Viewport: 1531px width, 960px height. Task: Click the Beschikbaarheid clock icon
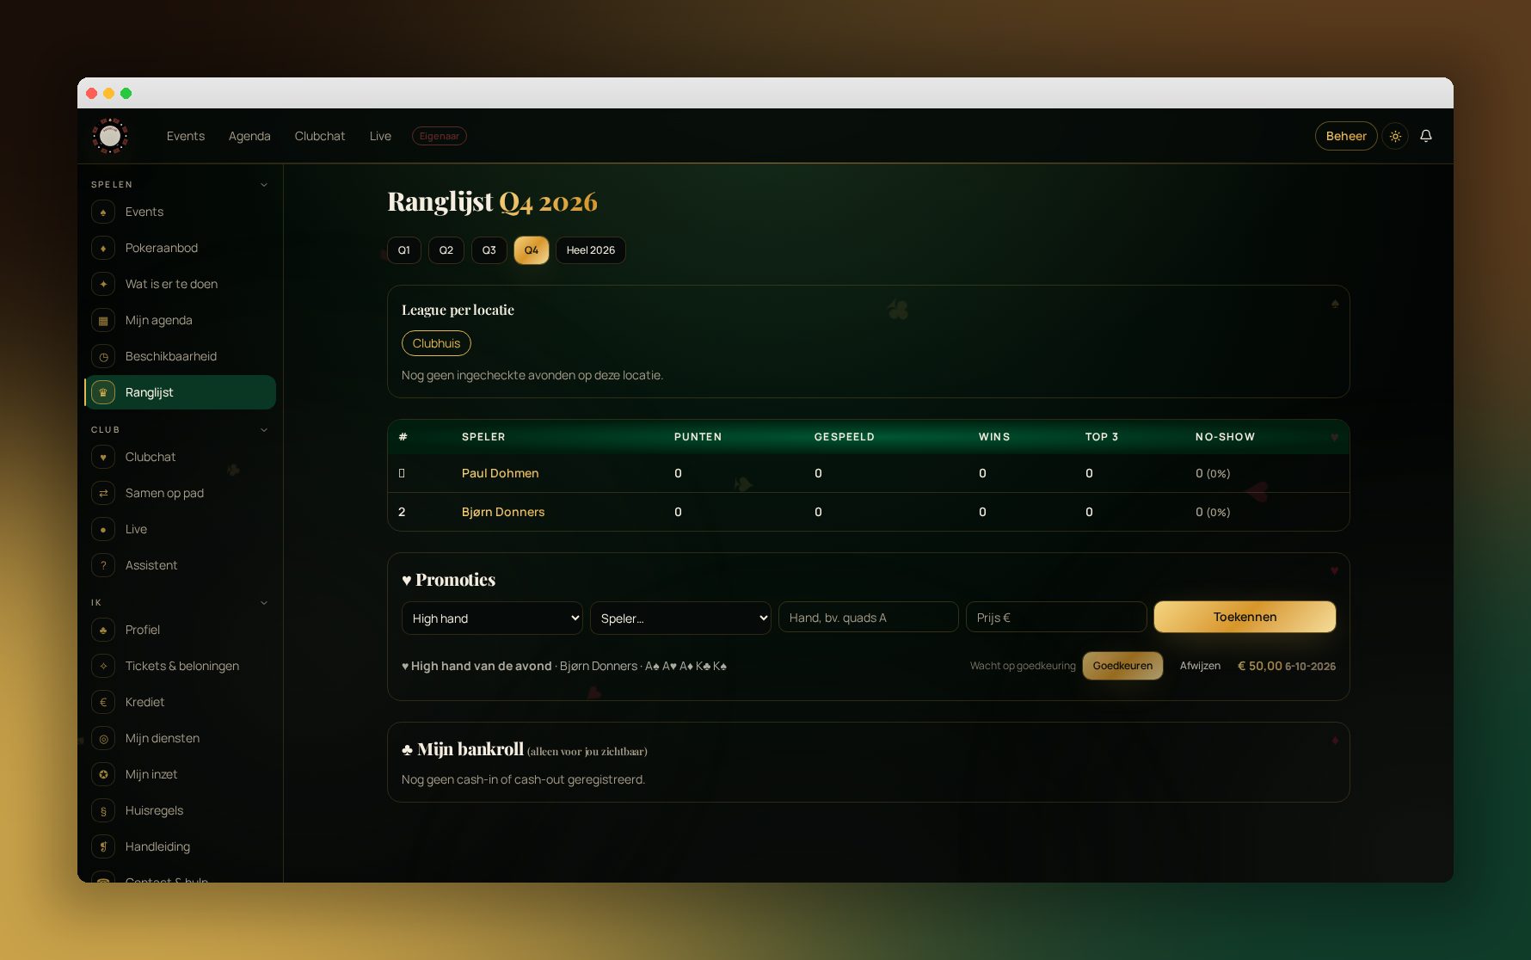pyautogui.click(x=103, y=356)
